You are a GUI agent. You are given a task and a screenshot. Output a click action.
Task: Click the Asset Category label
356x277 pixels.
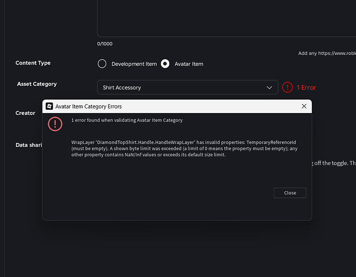click(x=37, y=84)
